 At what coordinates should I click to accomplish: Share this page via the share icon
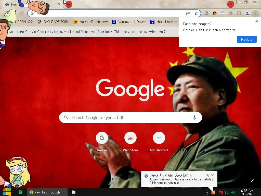[x=188, y=14]
